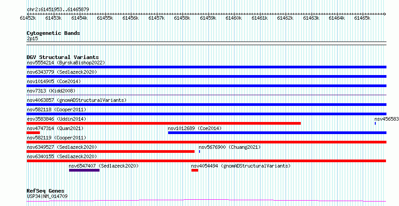This screenshot has height=206, width=399.
Task: Click the nsv5554214 (ByrskaBishop2022) blue variant bar
Action: coord(206,67)
